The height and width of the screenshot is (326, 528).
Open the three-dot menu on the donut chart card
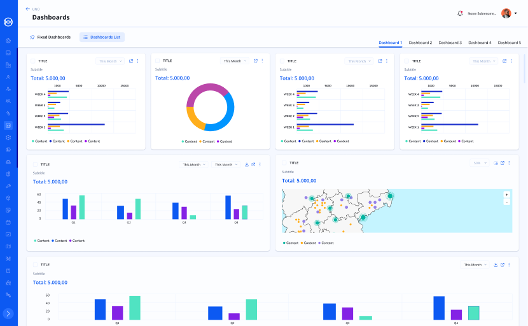click(x=262, y=61)
